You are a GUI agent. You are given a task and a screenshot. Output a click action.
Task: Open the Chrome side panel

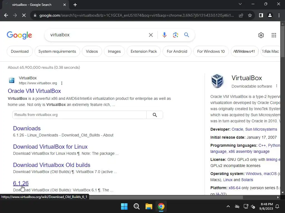coord(261,16)
